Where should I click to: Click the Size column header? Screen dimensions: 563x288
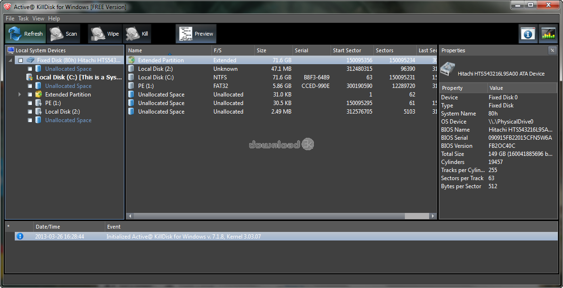pyautogui.click(x=261, y=50)
